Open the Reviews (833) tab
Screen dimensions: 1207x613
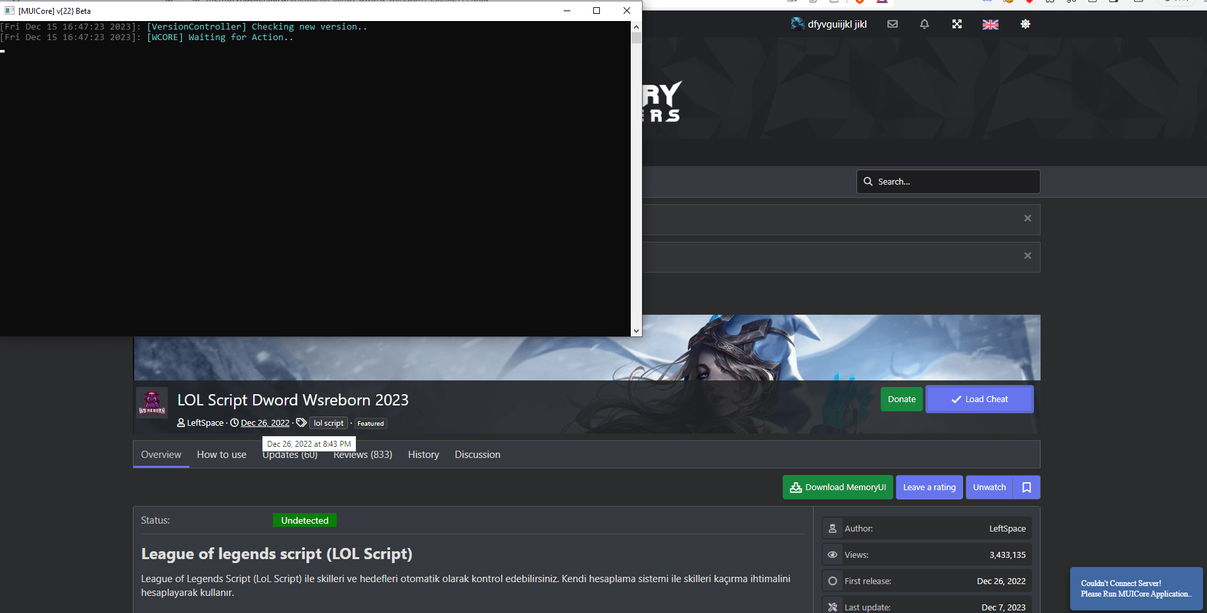point(362,455)
